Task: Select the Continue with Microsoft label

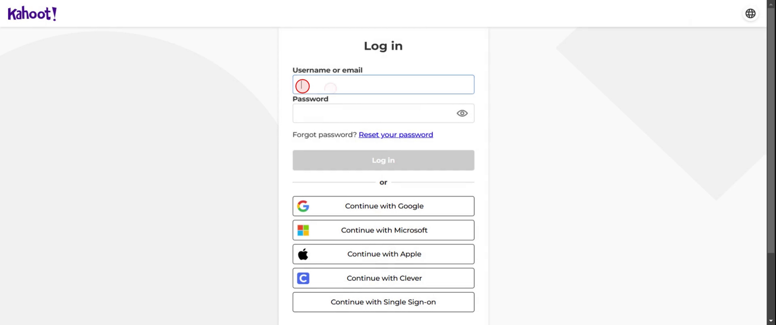Action: click(x=384, y=230)
